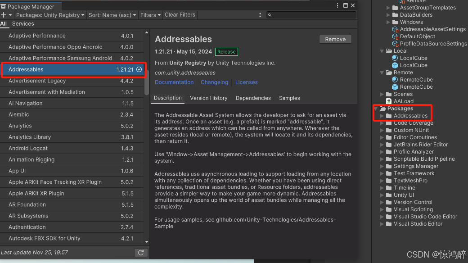468x263 pixels.
Task: Select the Animation Rigging package
Action: click(72, 159)
